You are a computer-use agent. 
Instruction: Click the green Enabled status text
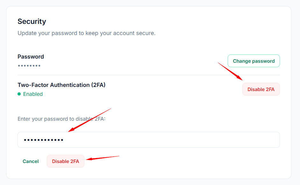point(33,94)
